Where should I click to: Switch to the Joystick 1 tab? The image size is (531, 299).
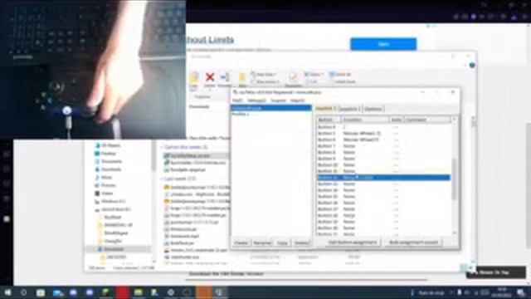click(x=326, y=109)
